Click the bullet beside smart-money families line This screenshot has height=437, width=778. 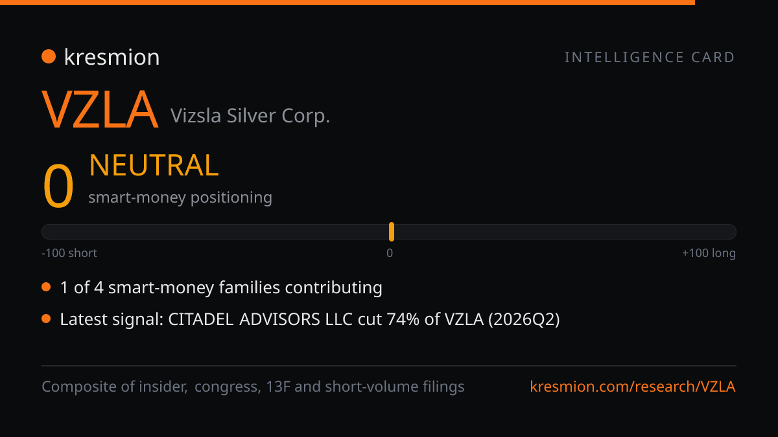[x=46, y=287]
